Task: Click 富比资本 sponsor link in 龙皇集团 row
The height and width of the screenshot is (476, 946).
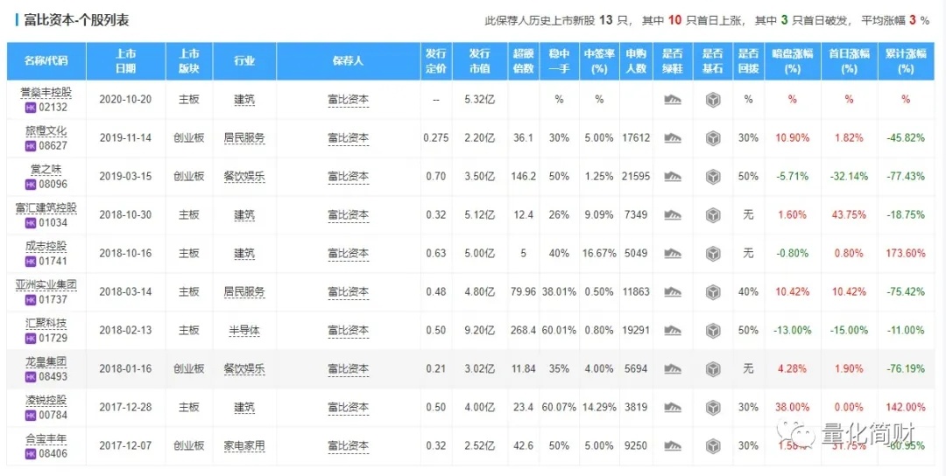Action: point(348,368)
